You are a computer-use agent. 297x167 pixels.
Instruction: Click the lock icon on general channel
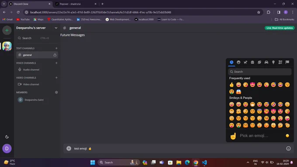[55, 55]
